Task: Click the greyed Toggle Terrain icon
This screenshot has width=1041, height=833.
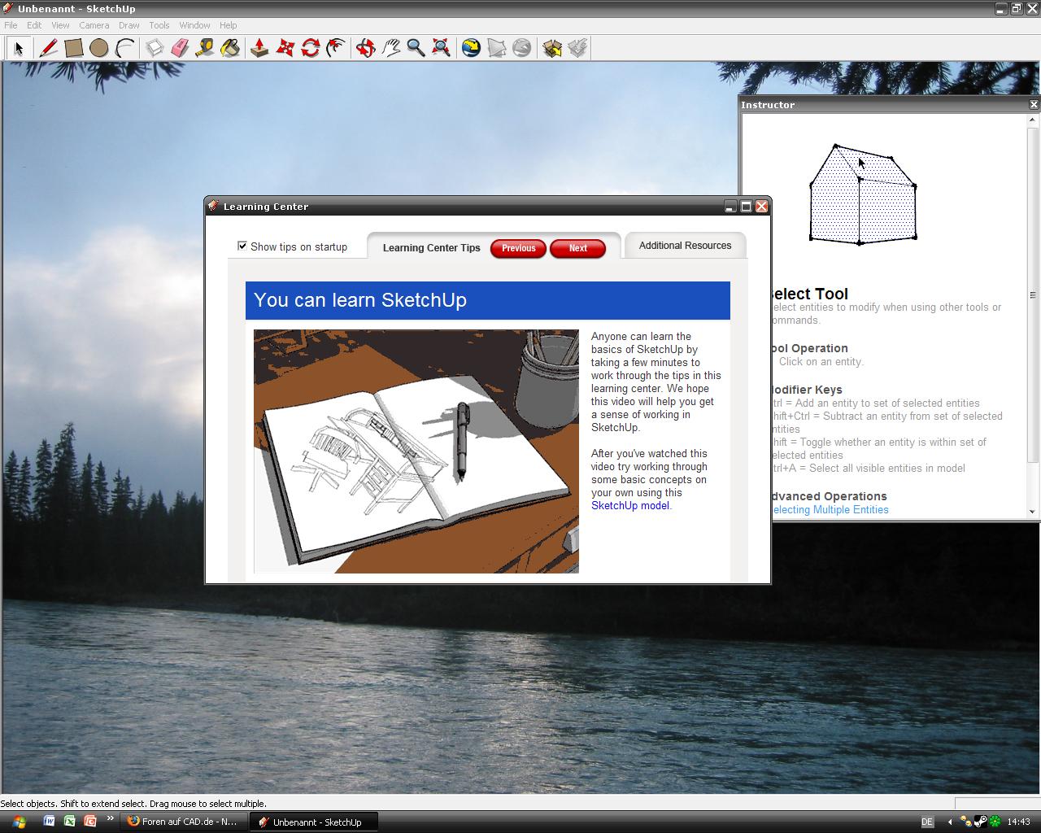Action: tap(496, 49)
